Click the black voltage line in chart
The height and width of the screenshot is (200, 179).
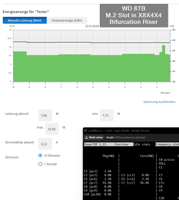click(92, 42)
